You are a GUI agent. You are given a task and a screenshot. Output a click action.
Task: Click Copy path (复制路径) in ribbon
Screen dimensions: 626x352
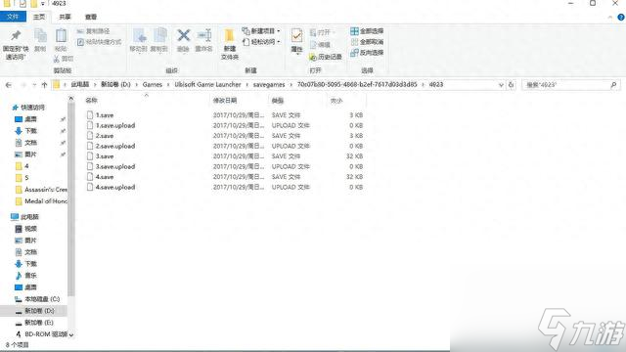click(93, 31)
